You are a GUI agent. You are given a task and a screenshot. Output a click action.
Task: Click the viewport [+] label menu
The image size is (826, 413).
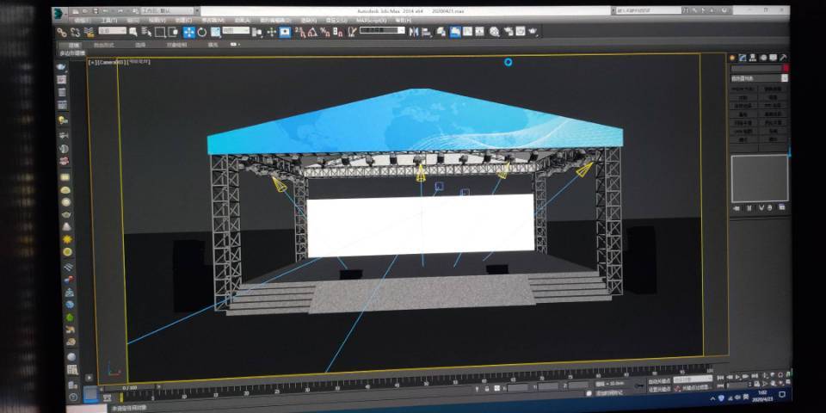[92, 63]
